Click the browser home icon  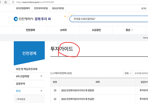(6, 2)
